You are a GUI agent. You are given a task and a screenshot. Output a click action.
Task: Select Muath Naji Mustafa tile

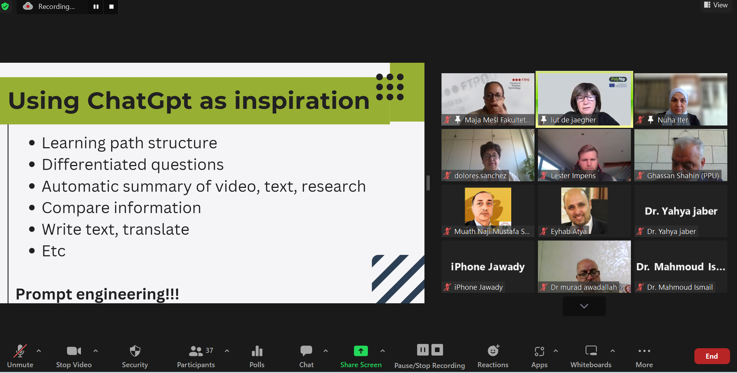488,211
